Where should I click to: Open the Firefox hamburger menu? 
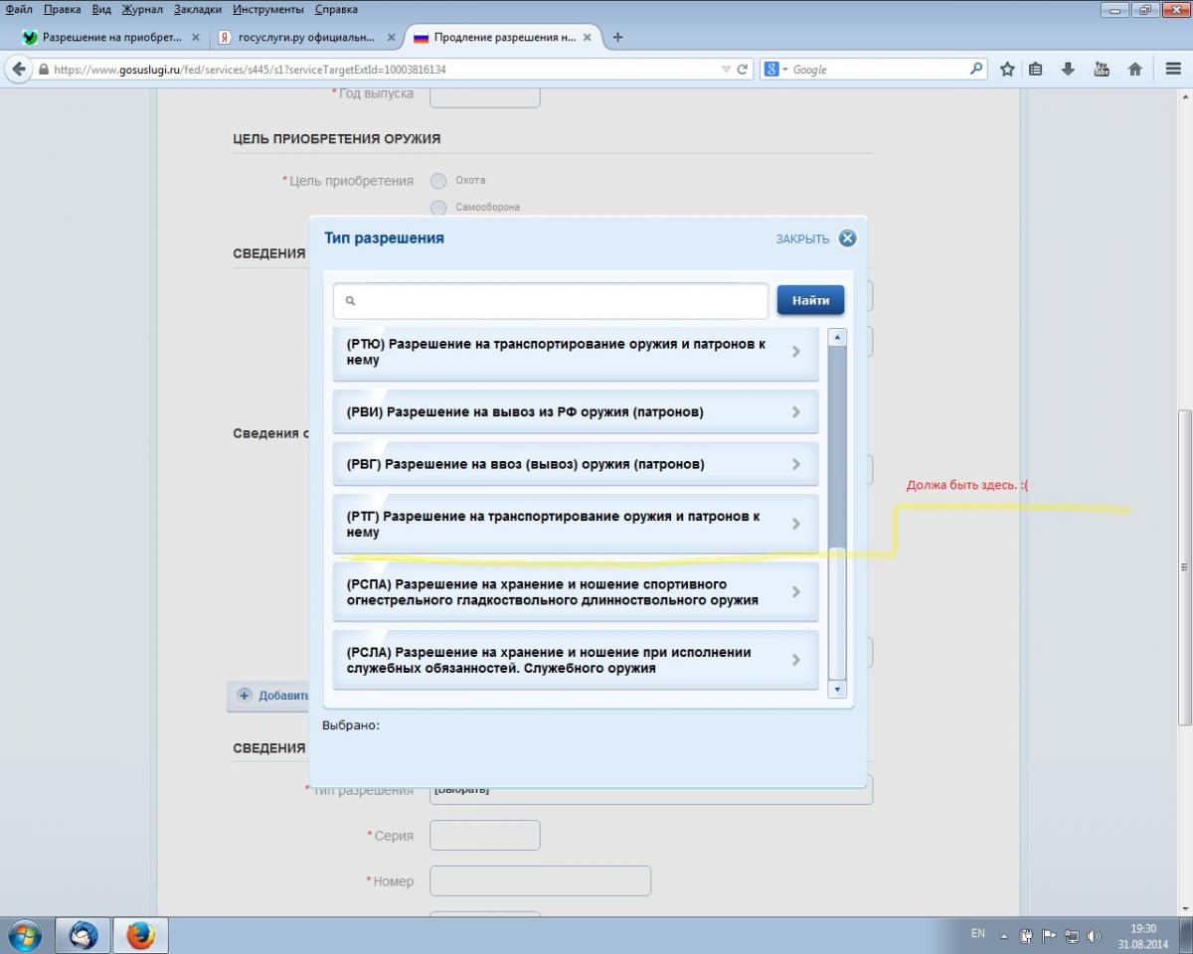(x=1173, y=70)
